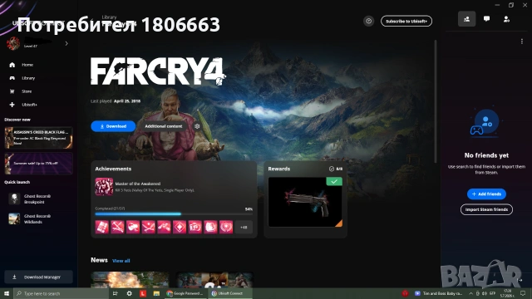Image resolution: width=532 pixels, height=299 pixels.
Task: Open the friends list tab icon
Action: coord(467,19)
